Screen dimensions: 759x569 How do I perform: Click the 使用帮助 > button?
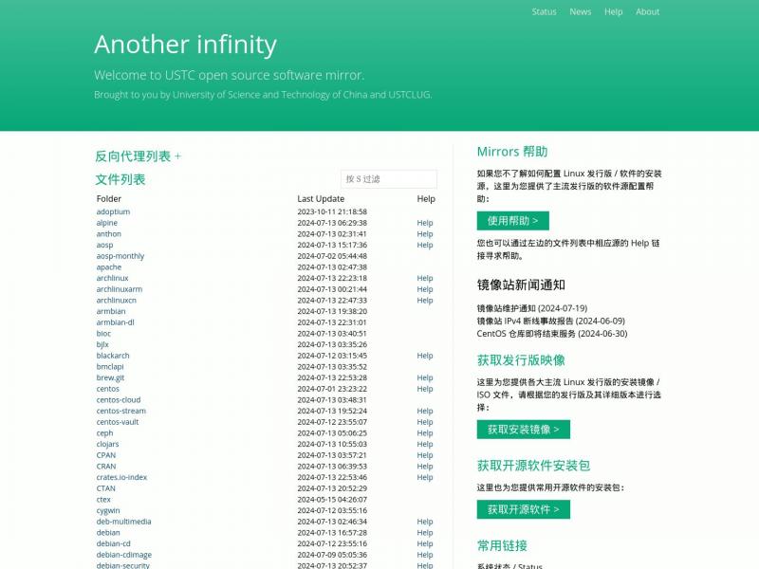click(512, 221)
